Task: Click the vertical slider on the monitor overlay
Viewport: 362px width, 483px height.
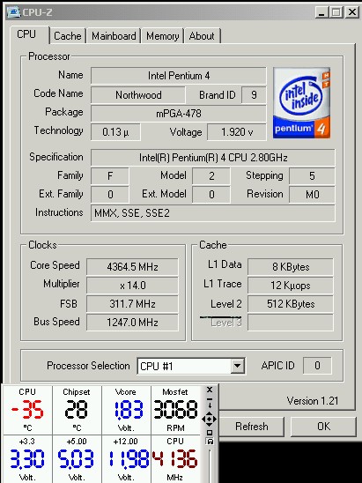Action: (x=211, y=465)
